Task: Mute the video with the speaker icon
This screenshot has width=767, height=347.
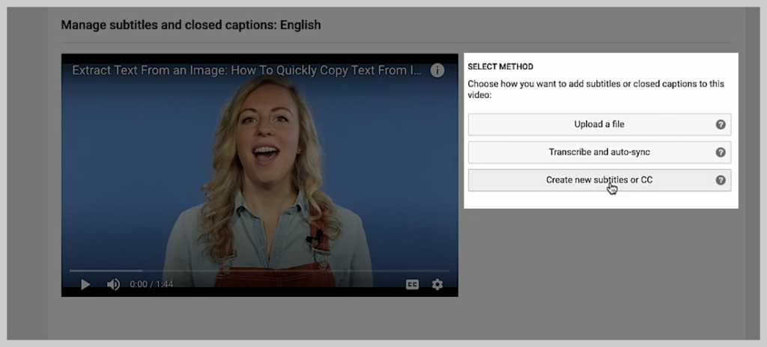Action: click(x=114, y=284)
